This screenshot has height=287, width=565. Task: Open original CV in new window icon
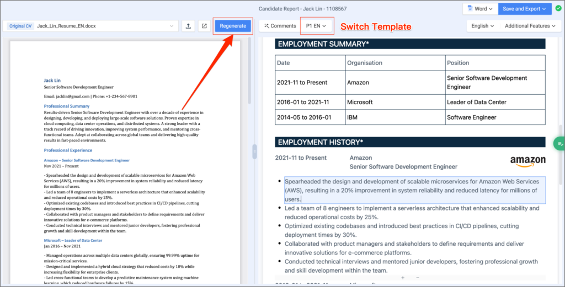coord(204,26)
